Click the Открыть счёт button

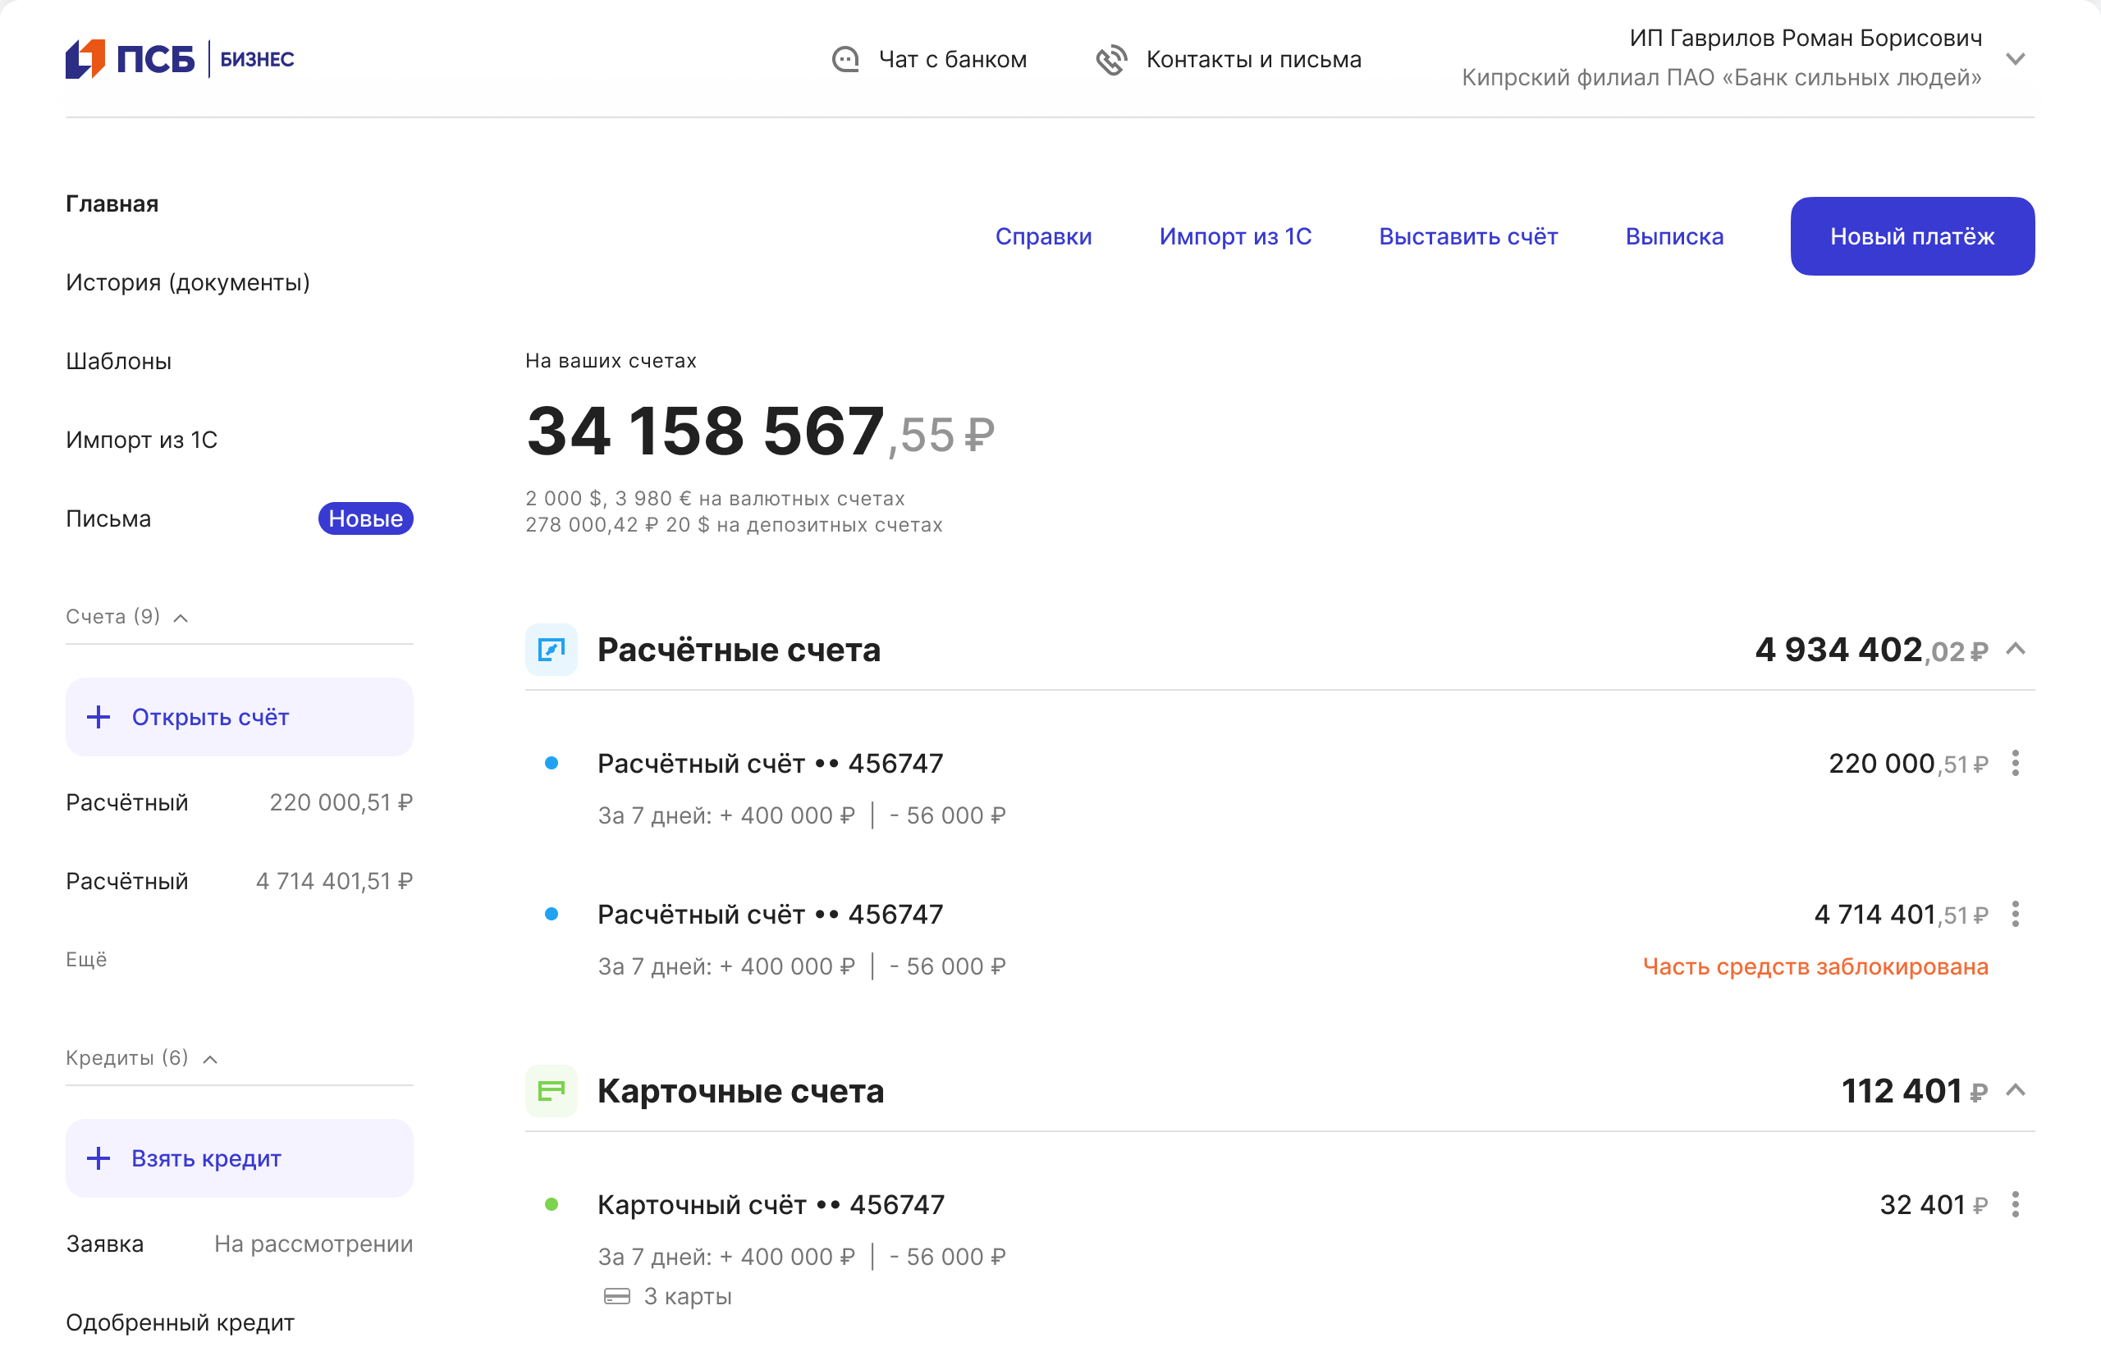point(239,716)
